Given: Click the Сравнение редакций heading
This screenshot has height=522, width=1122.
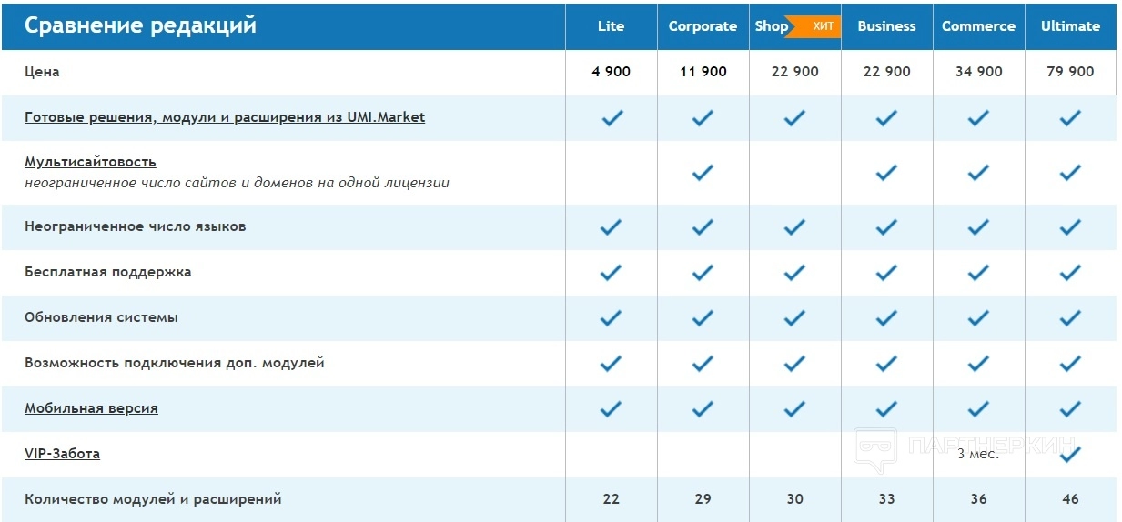Looking at the screenshot, I should [x=140, y=25].
